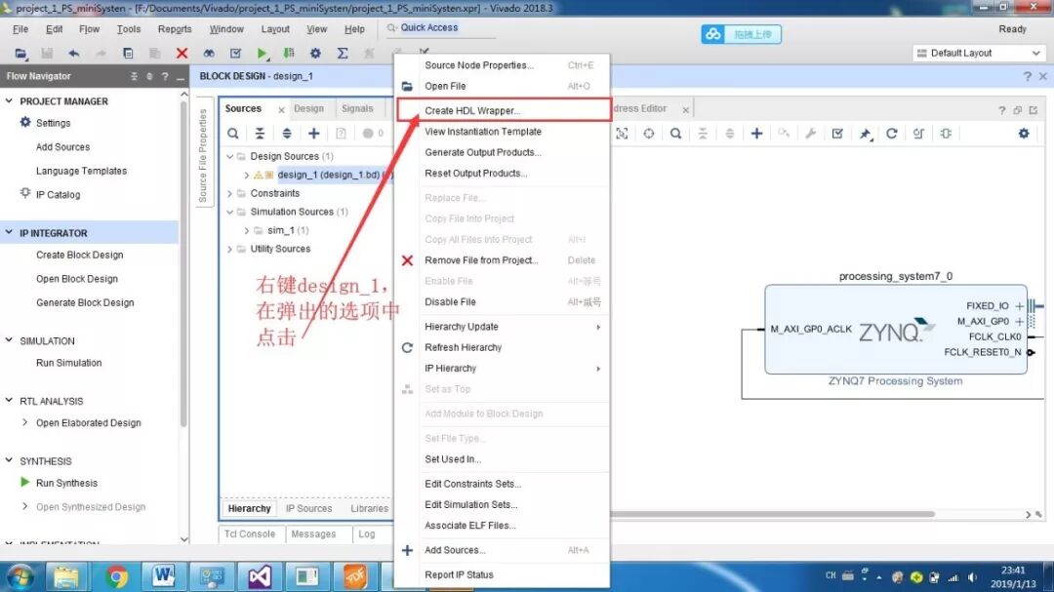Click Collapse All icon in Sources panel
This screenshot has width=1054, height=592.
coord(260,133)
